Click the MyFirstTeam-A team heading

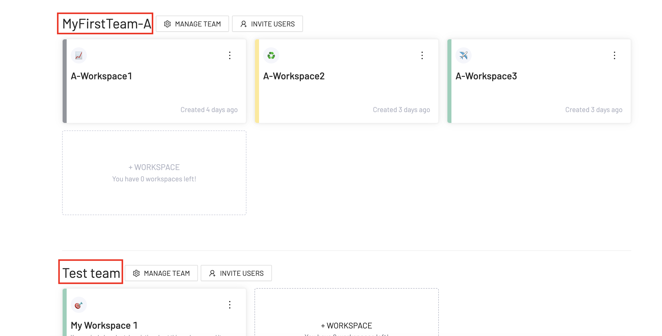[x=106, y=24]
